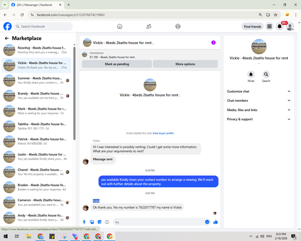
Task: Open the $1,100 Marketplace listing banner
Action: click(x=150, y=55)
